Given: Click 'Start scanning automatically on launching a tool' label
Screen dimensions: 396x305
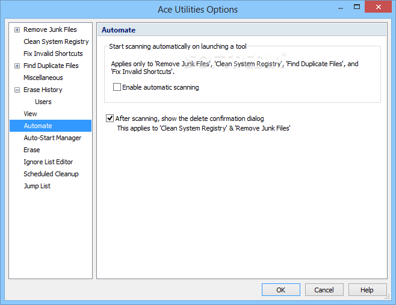Looking at the screenshot, I should pos(178,46).
